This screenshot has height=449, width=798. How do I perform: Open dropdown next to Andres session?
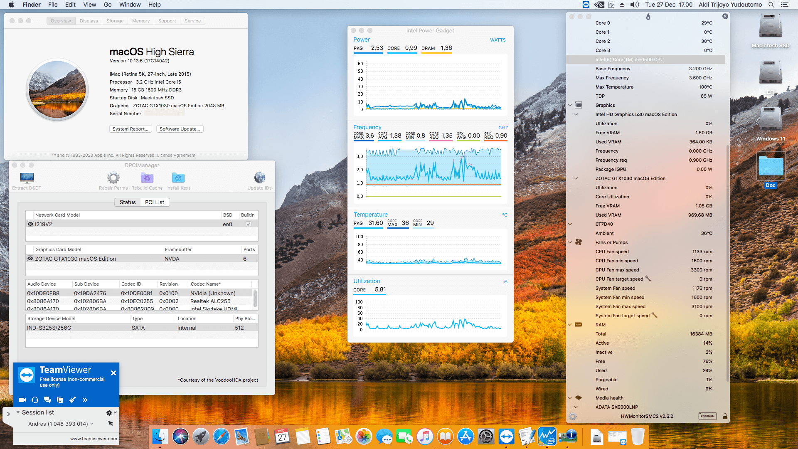point(91,424)
